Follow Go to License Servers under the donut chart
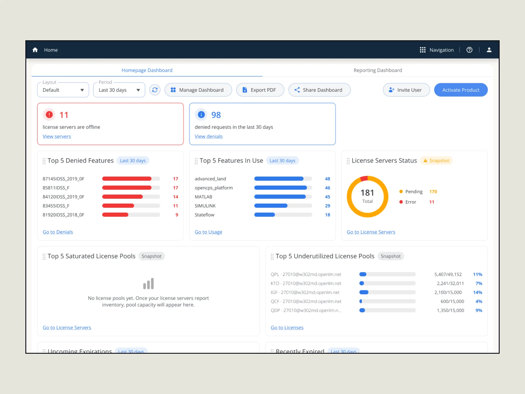This screenshot has width=525, height=394. click(371, 232)
